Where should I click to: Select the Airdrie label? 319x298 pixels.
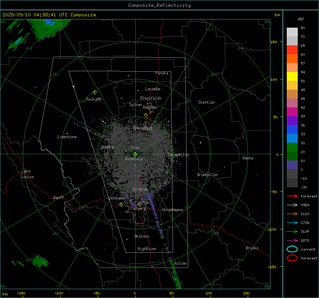[140, 189]
